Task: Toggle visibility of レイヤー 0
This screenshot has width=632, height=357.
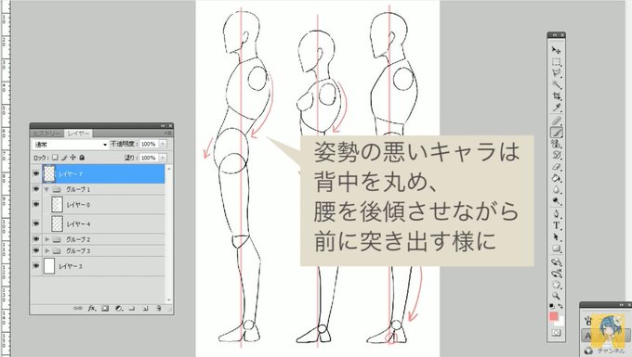Action: (36, 204)
